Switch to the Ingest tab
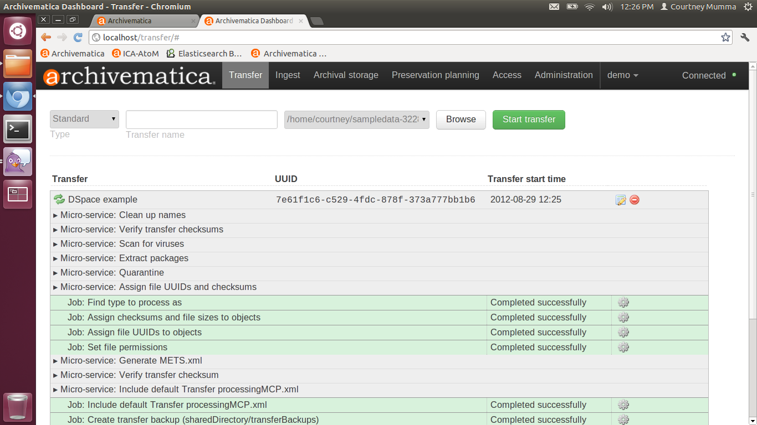This screenshot has width=757, height=425. pyautogui.click(x=288, y=75)
